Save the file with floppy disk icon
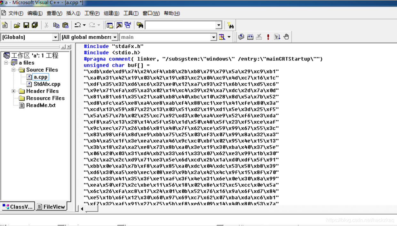397x226 pixels. pos(26,25)
